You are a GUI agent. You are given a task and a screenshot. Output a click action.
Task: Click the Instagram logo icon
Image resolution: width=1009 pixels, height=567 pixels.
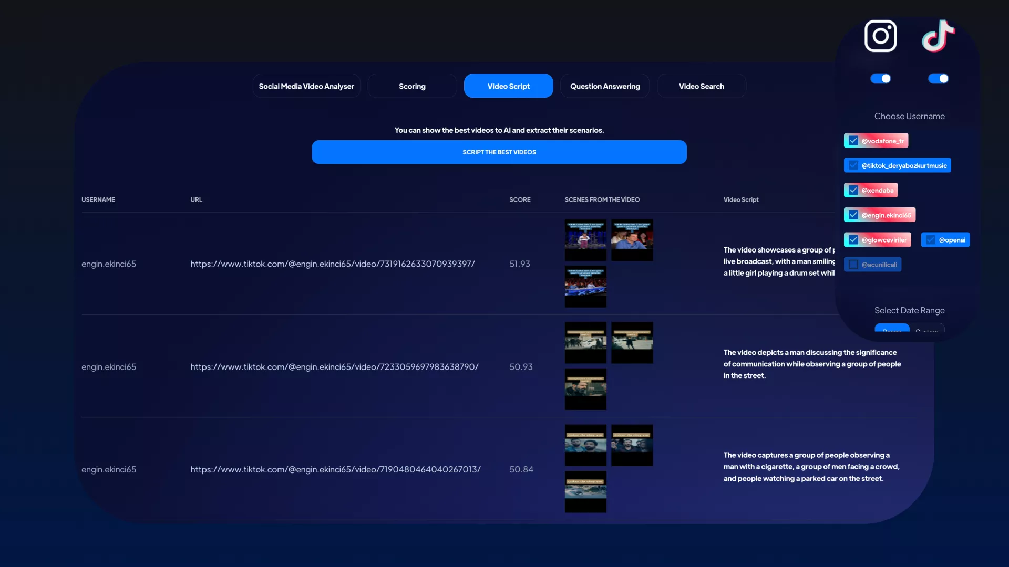[881, 36]
